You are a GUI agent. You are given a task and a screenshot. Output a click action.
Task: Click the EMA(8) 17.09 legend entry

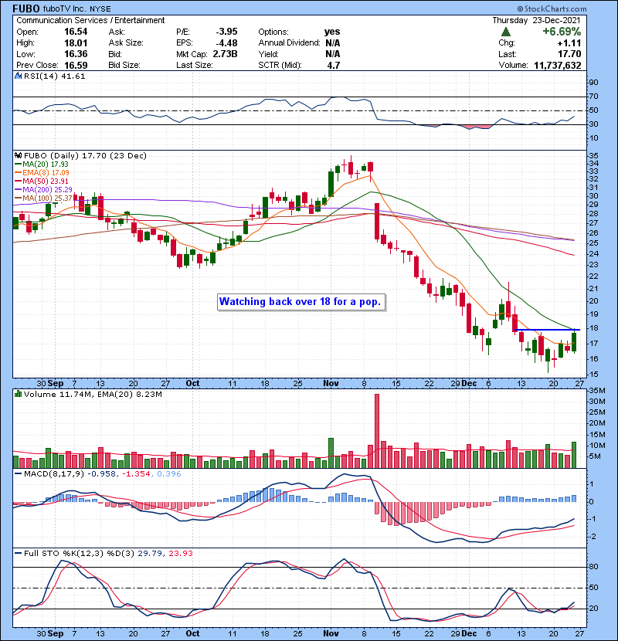(x=42, y=172)
